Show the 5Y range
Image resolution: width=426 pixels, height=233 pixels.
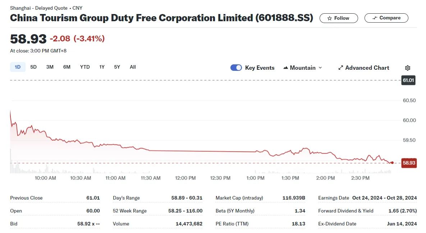tap(117, 67)
